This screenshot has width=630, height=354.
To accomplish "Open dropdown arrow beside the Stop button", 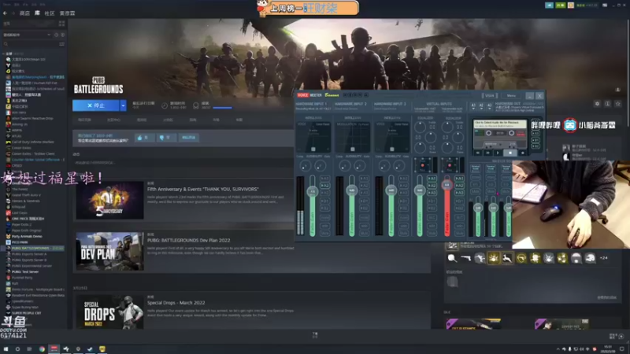I will [x=123, y=105].
